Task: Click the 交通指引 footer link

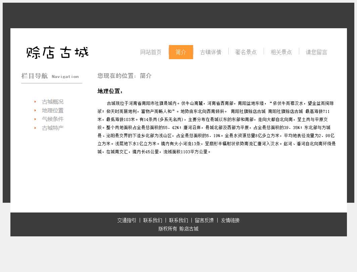Action: coord(127,221)
